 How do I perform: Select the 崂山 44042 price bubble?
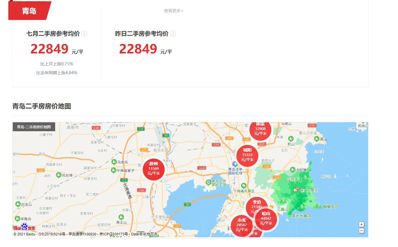tap(266, 219)
